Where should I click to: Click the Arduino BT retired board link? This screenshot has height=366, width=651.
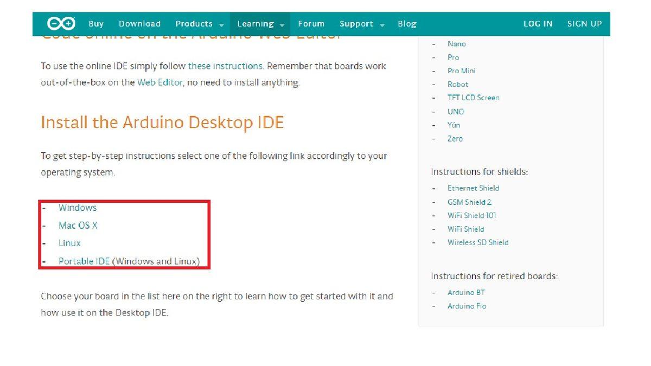pyautogui.click(x=467, y=292)
